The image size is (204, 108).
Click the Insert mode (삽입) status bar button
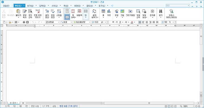click(x=54, y=106)
